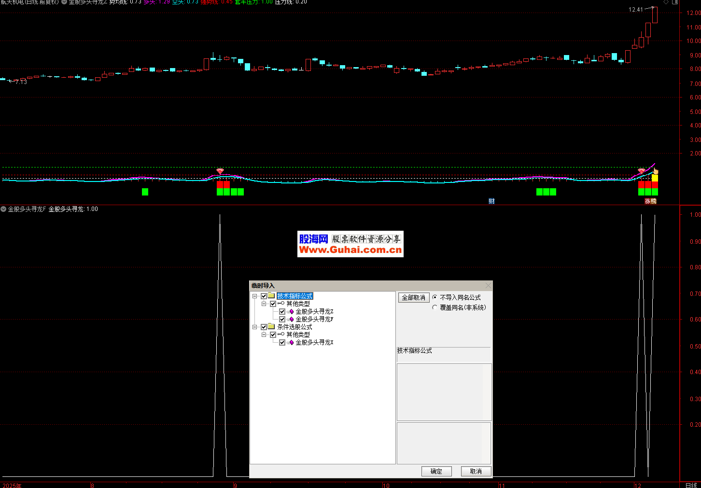The width and height of the screenshot is (701, 488).
Task: Select the 金股多头寻龙X tree item
Action: coord(314,342)
